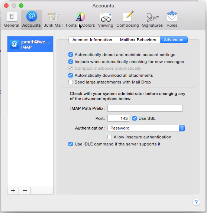Select the jsmith IMAP account in list
The height and width of the screenshot is (213, 207).
tap(30, 44)
